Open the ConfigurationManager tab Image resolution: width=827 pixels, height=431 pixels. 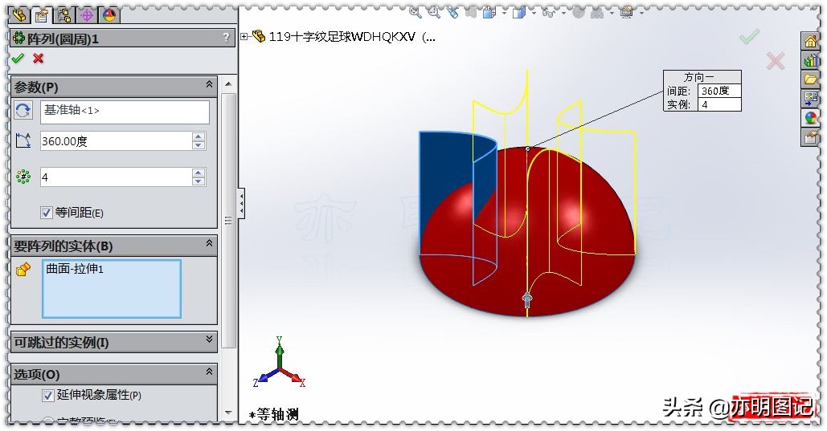[x=64, y=15]
